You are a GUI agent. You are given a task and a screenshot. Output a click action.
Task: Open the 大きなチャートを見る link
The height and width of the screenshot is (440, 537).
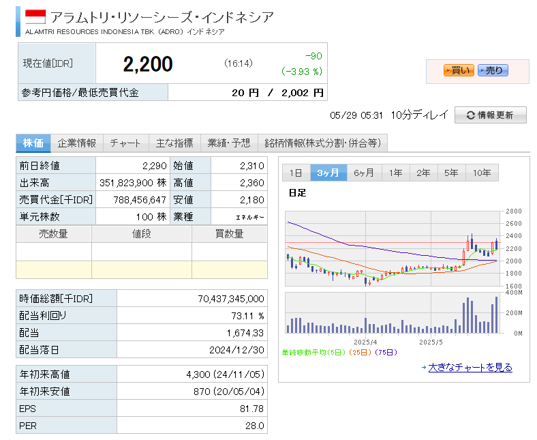[470, 367]
